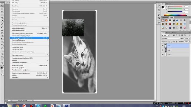The width and height of the screenshot is (191, 107).
Task: Switch to the Коррекция tab
Action: [165, 18]
